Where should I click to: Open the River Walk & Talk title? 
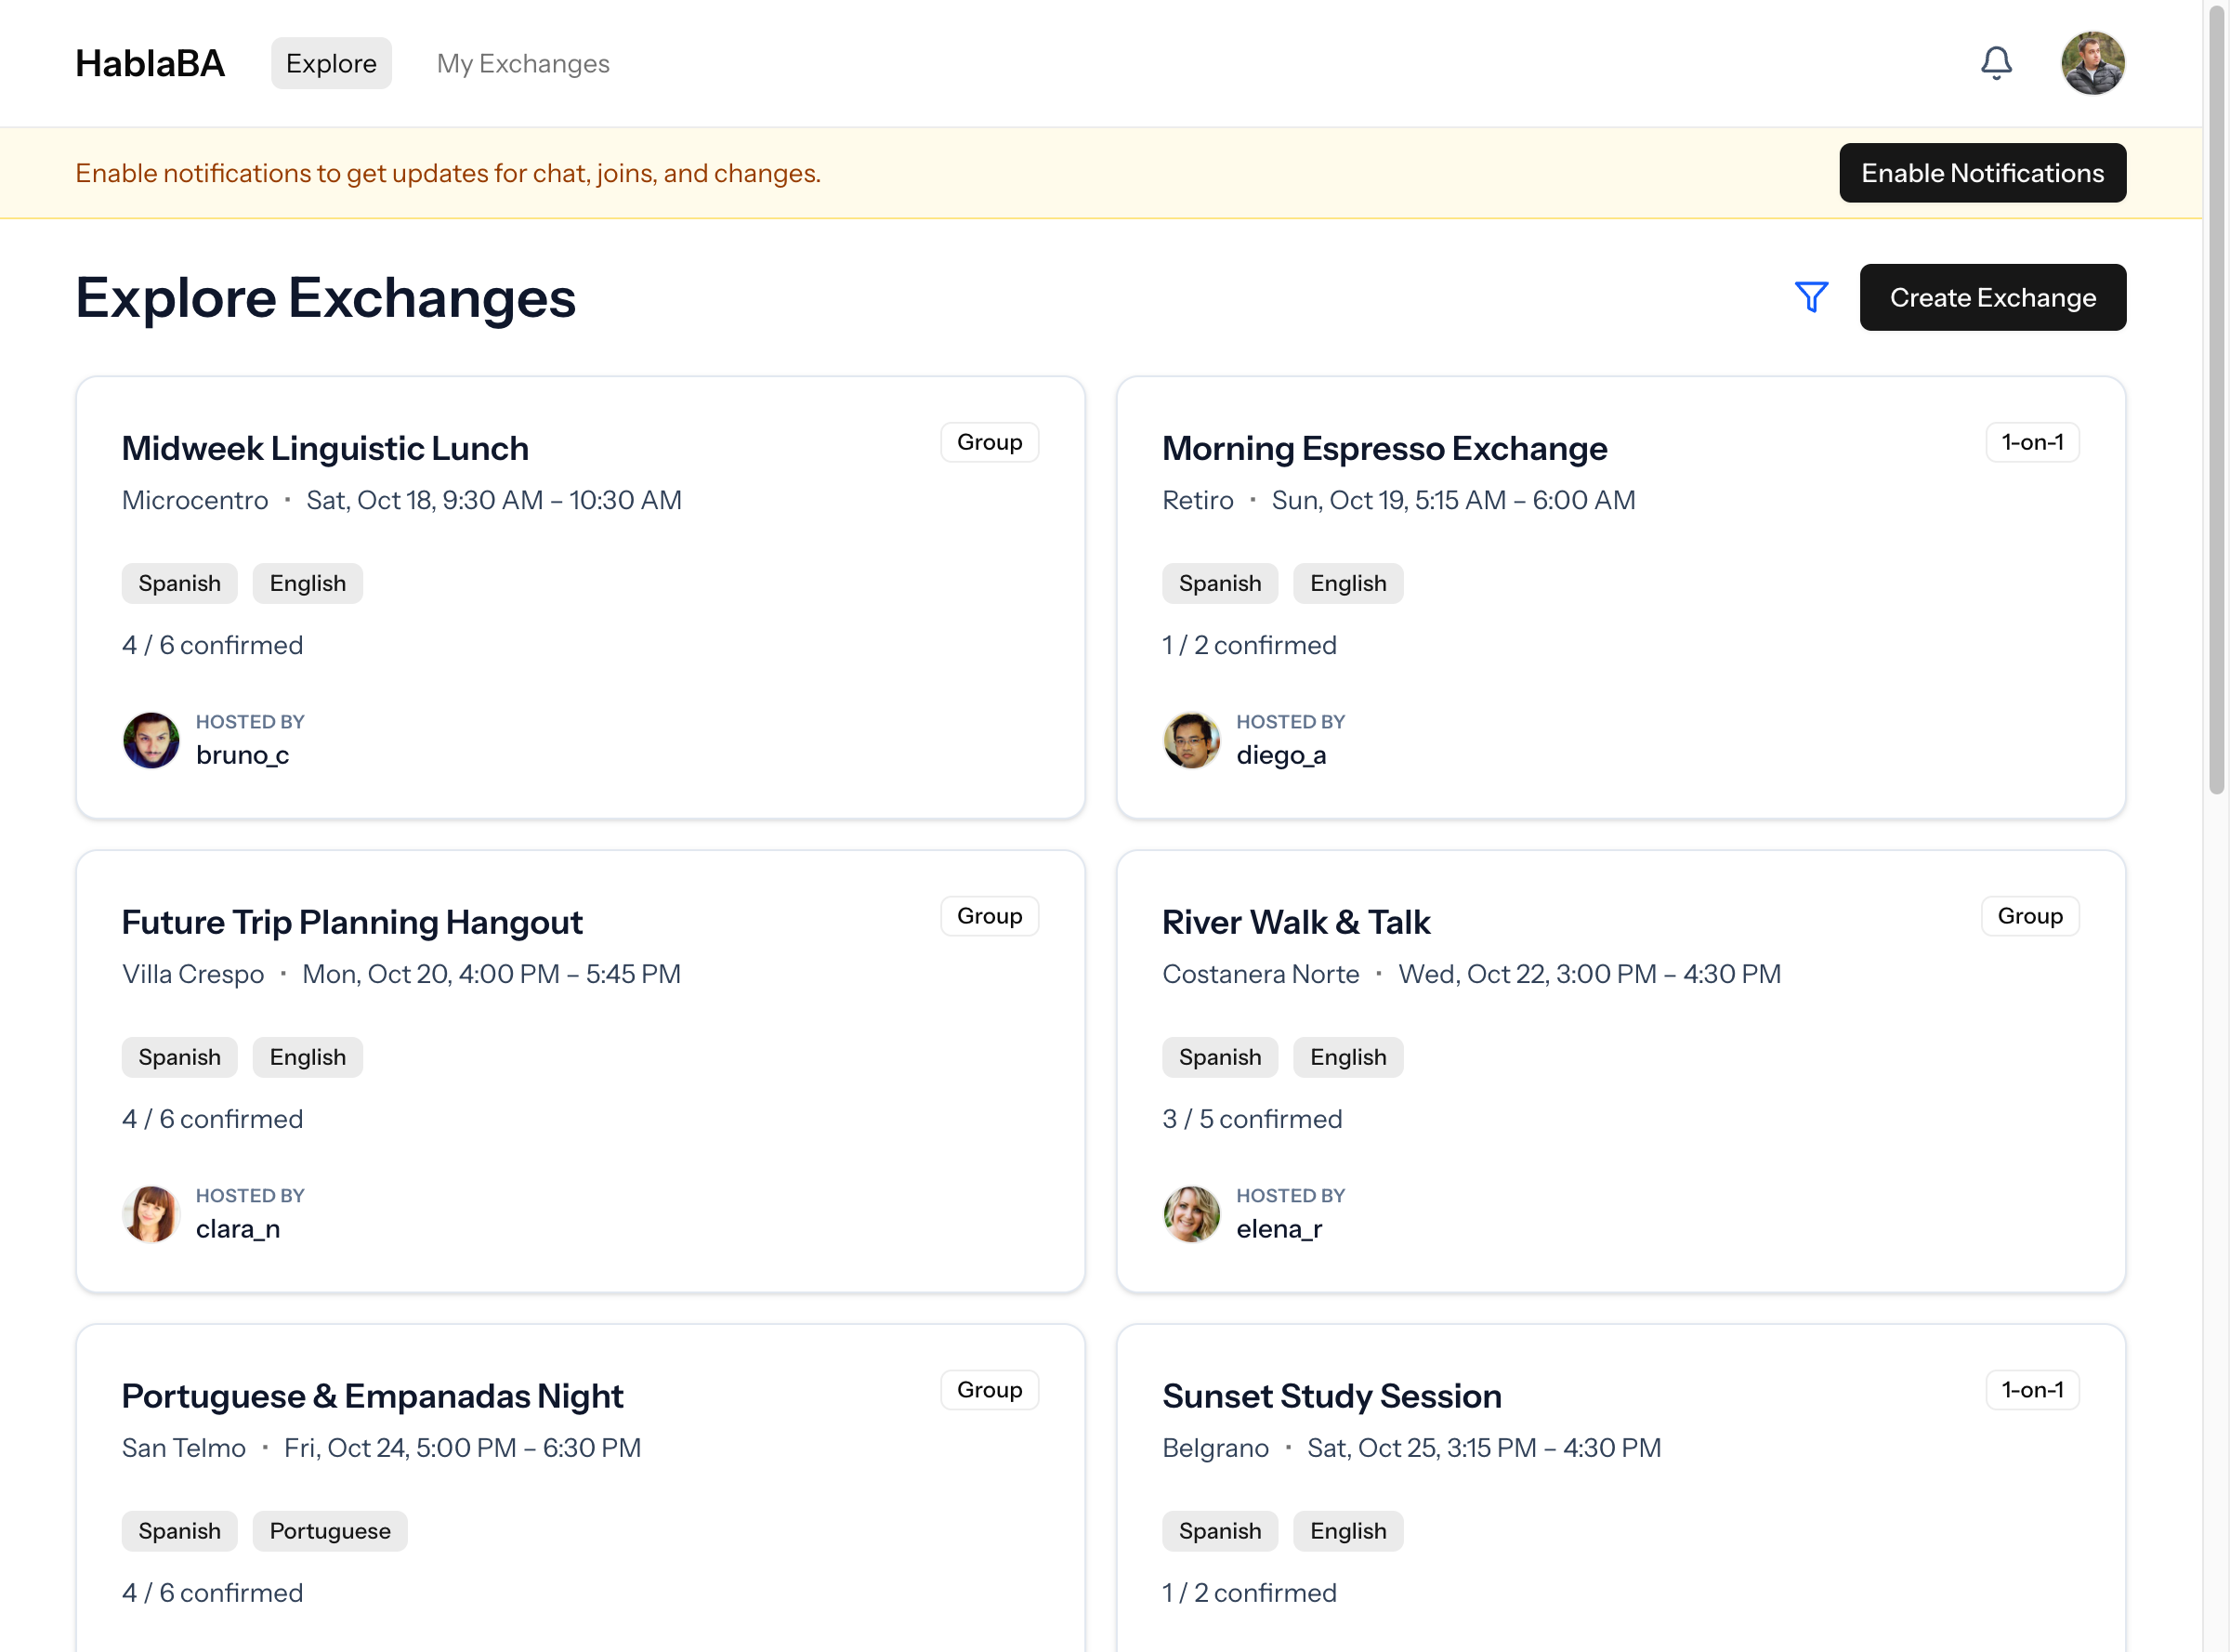pos(1296,922)
